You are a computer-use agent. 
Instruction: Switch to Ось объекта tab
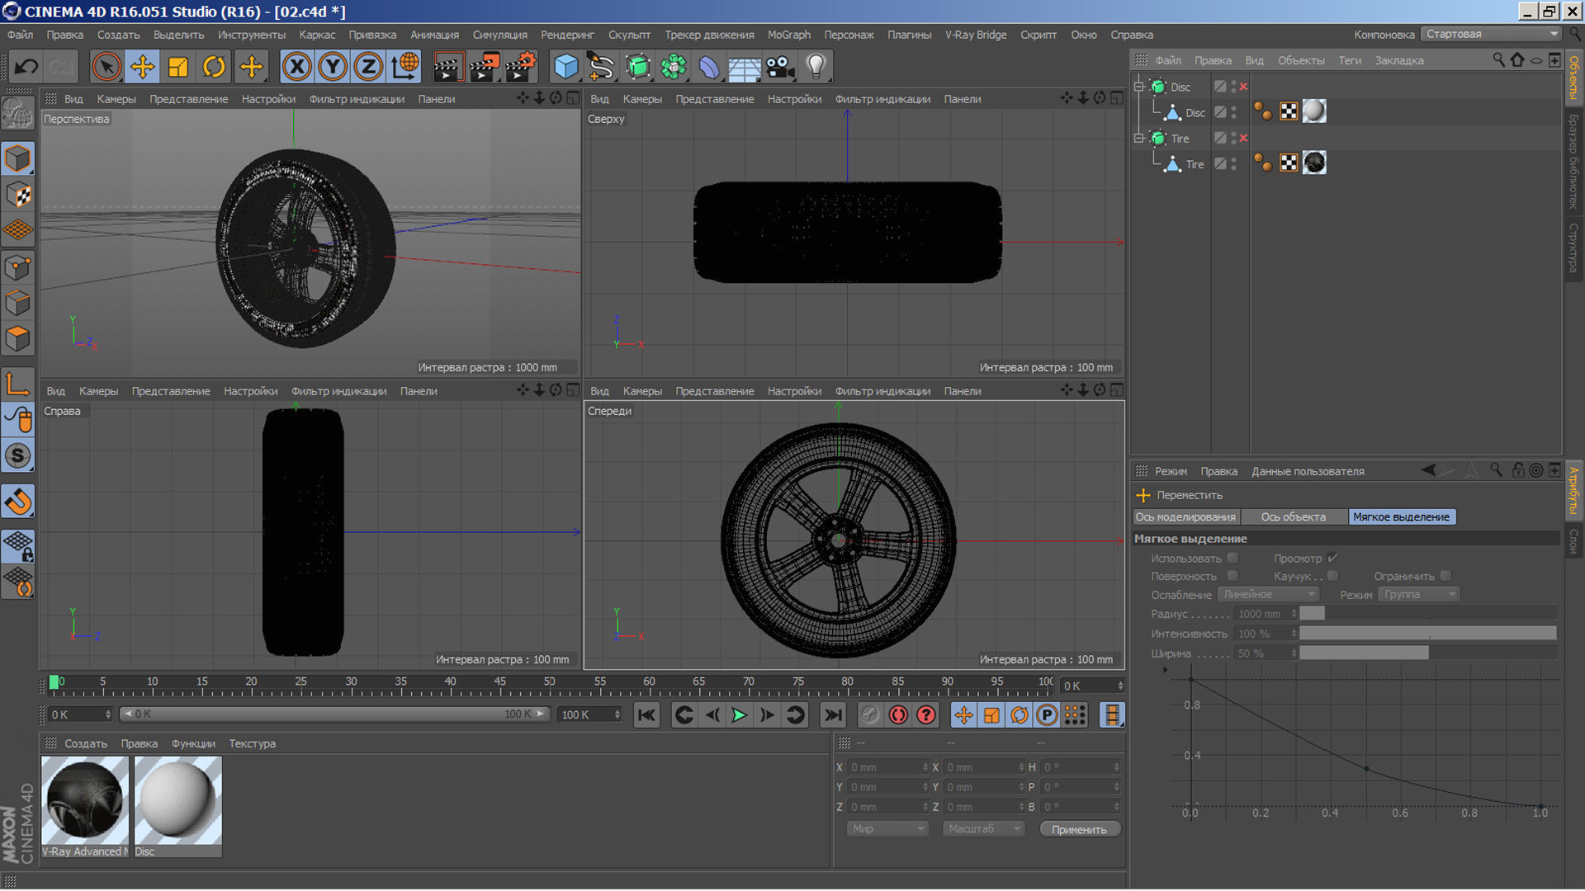click(x=1294, y=517)
